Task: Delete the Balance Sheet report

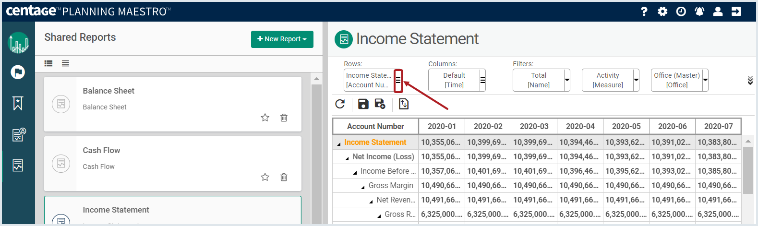Action: tap(284, 118)
